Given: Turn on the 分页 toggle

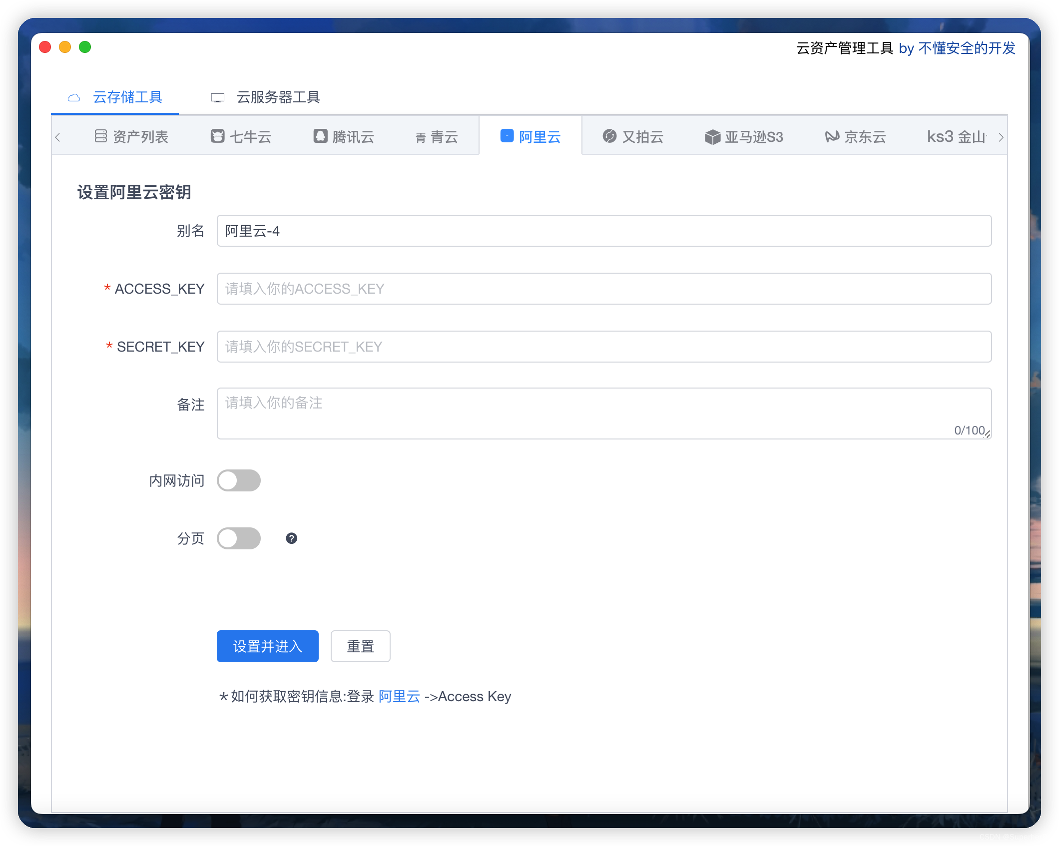Looking at the screenshot, I should pos(239,538).
